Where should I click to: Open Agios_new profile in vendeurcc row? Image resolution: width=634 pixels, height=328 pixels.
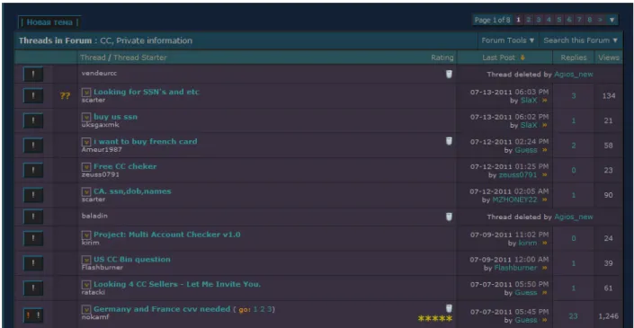click(574, 75)
